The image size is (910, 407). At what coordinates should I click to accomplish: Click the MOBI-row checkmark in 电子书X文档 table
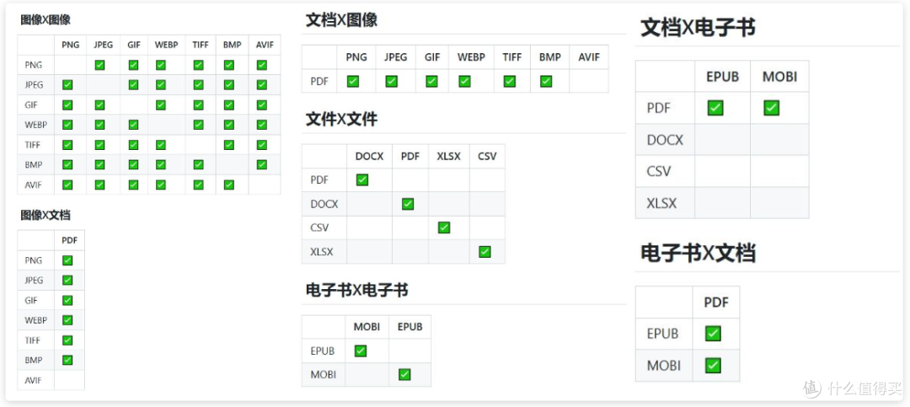[x=714, y=365]
